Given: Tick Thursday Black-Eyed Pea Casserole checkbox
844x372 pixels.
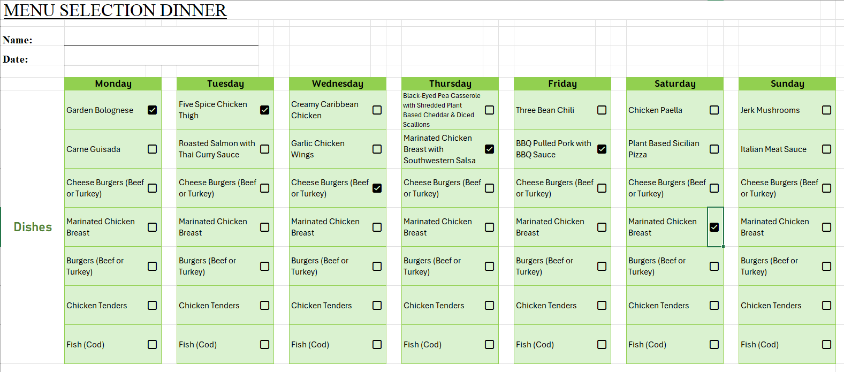Looking at the screenshot, I should pyautogui.click(x=490, y=110).
